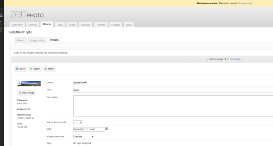
Task: Click the 13.62 MB size value
Action: 22,127
